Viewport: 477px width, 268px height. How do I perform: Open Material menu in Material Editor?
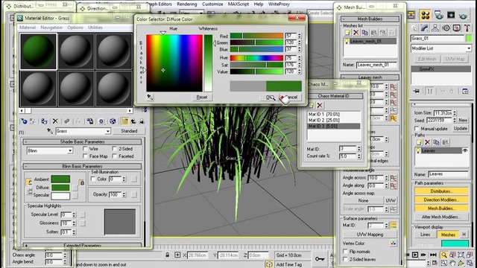tap(28, 28)
